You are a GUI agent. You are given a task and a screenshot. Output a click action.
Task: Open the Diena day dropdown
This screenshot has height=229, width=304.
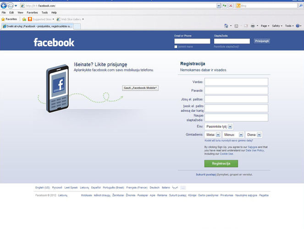tap(254, 135)
